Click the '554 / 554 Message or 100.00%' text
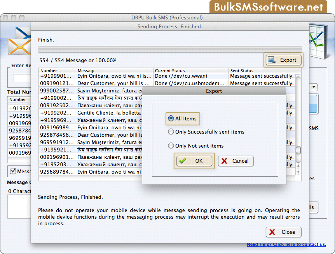 [78, 61]
